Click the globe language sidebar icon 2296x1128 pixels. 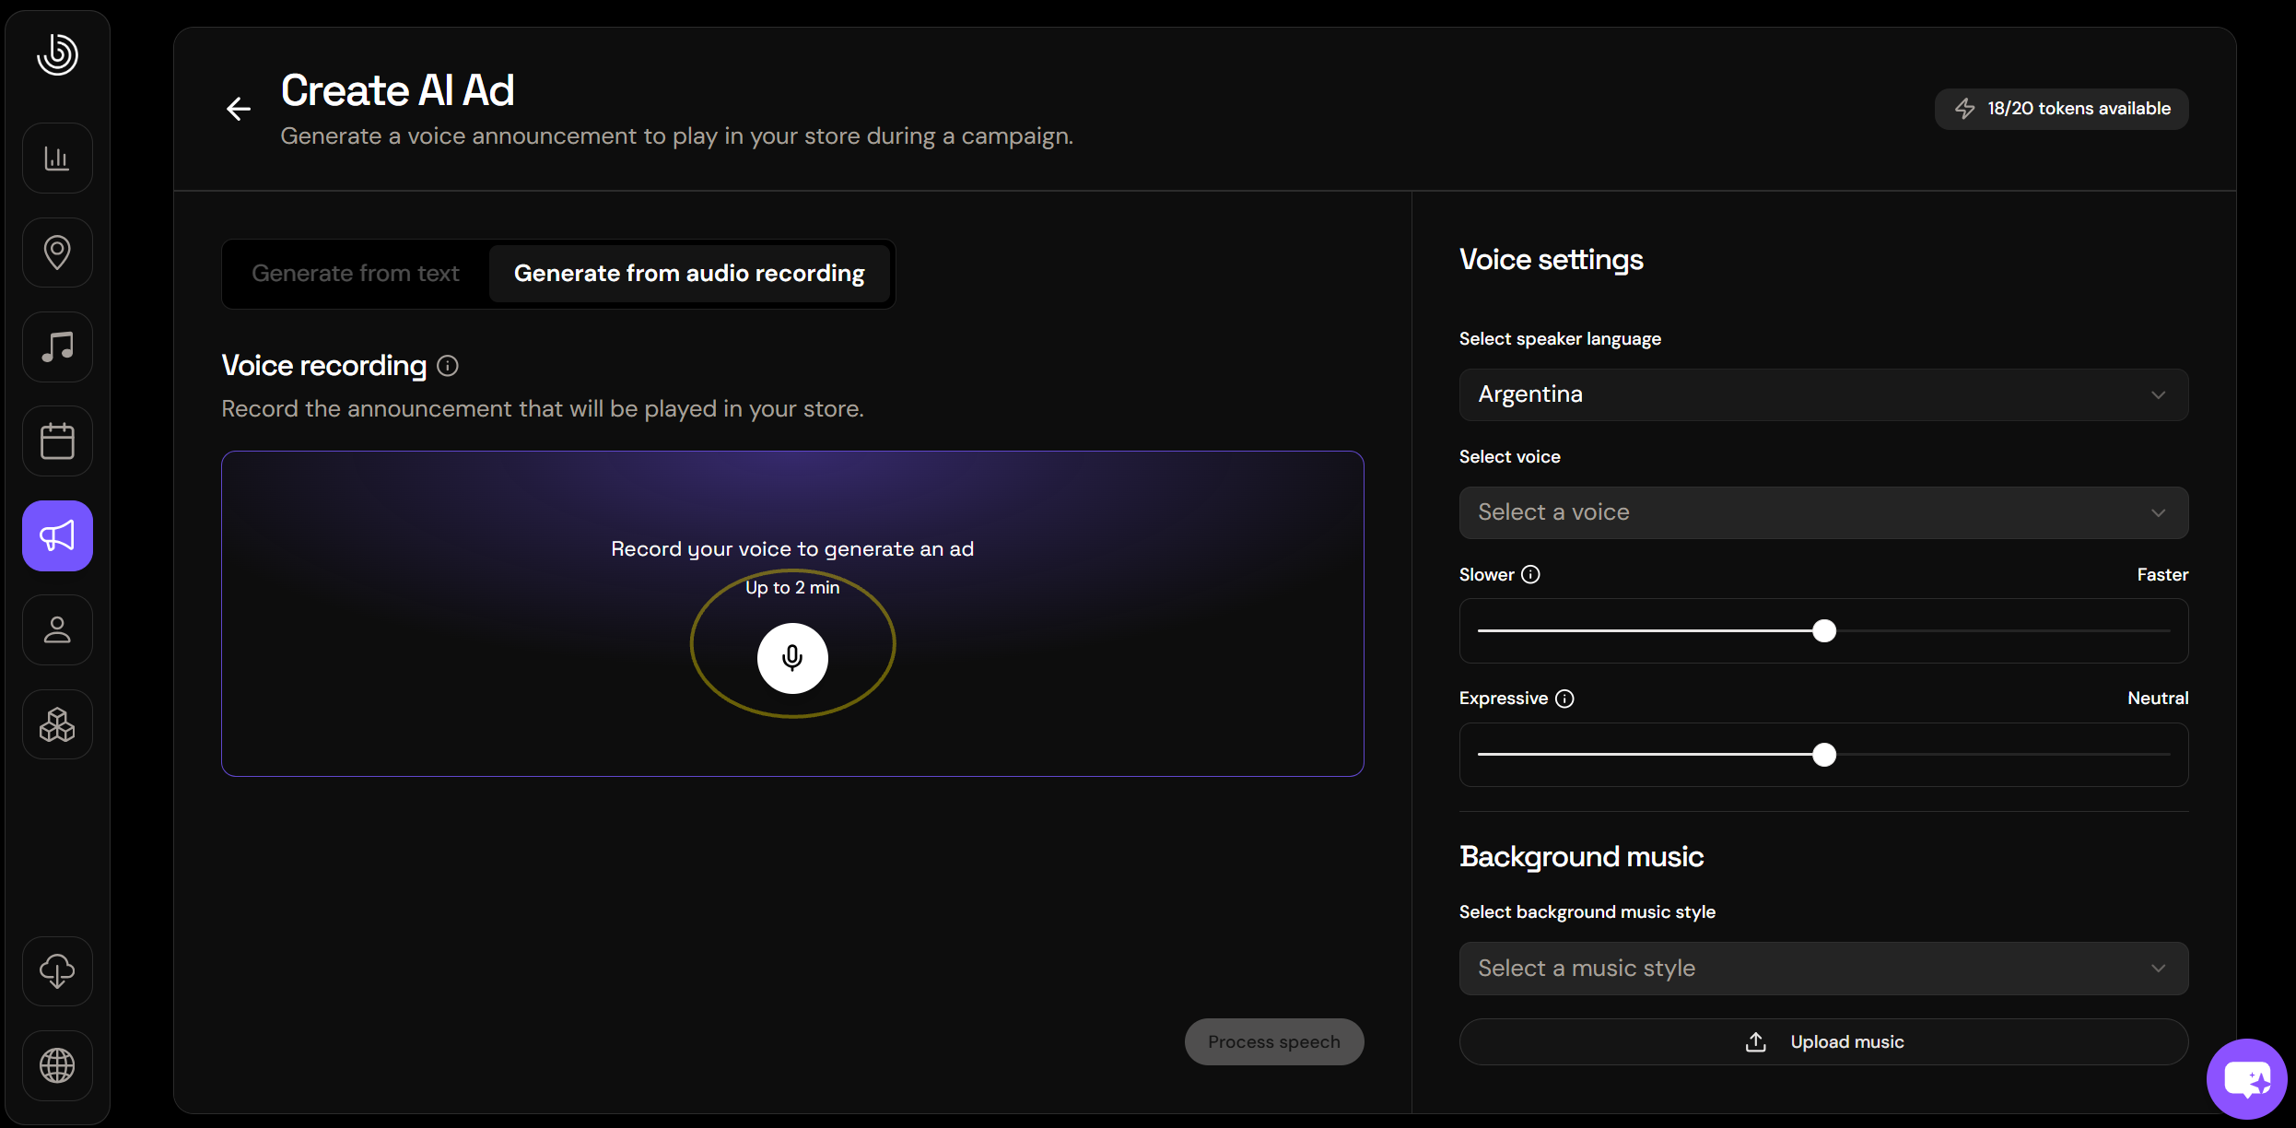pyautogui.click(x=57, y=1065)
